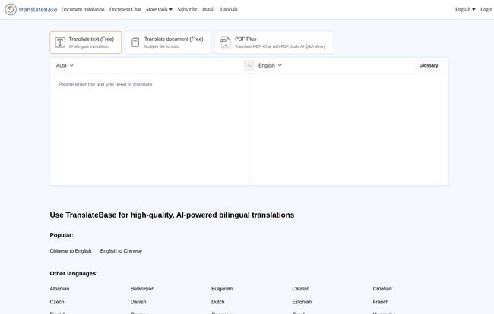Choose Bulgarian from other languages
Screen dimensions: 494x314
[x=222, y=289]
